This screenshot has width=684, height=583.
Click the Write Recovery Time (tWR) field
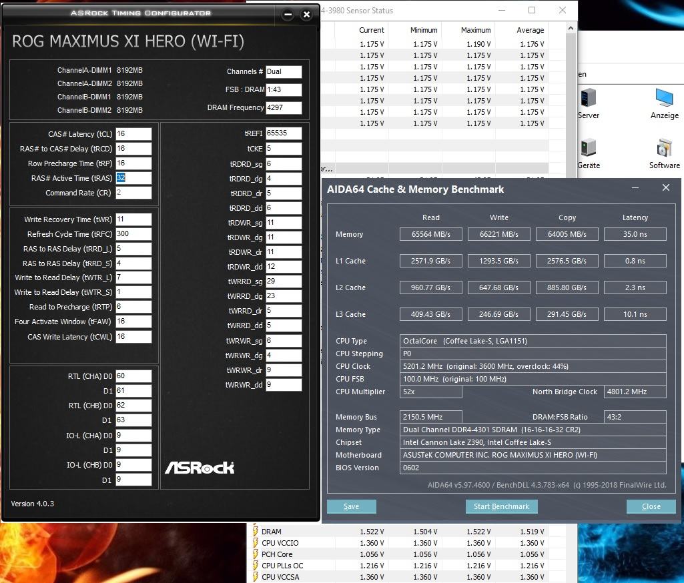133,219
